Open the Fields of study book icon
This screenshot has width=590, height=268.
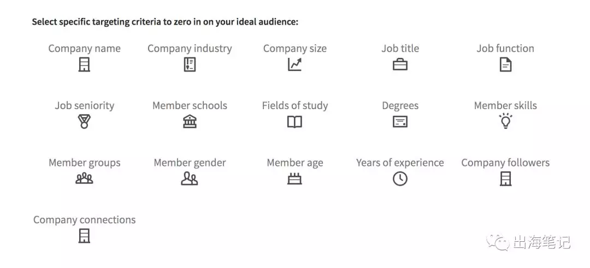click(294, 122)
